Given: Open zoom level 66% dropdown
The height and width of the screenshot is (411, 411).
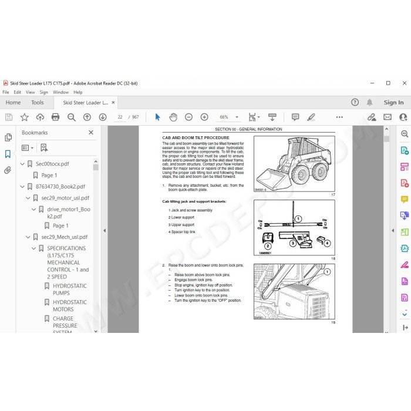Looking at the screenshot, I should [237, 117].
